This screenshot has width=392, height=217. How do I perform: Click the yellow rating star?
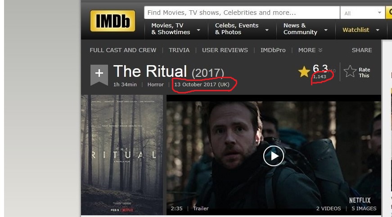click(x=304, y=71)
